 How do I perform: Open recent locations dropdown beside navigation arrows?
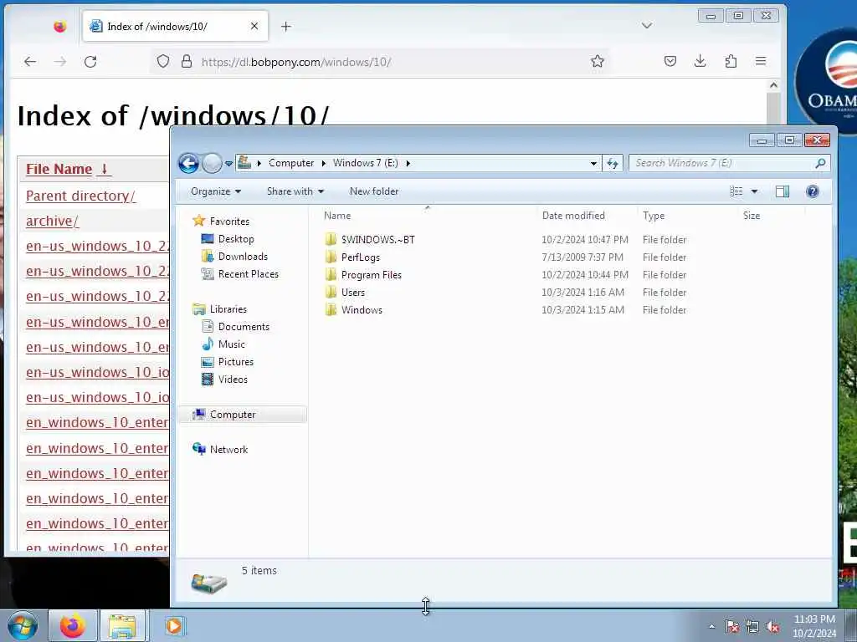229,163
